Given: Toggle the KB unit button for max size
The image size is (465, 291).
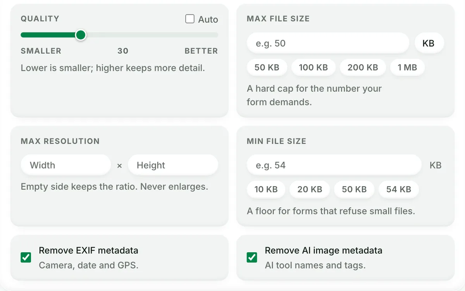Looking at the screenshot, I should 429,43.
